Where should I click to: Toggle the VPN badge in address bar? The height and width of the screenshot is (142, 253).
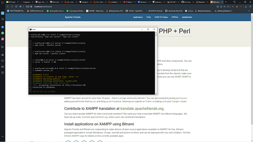click(x=27, y=7)
